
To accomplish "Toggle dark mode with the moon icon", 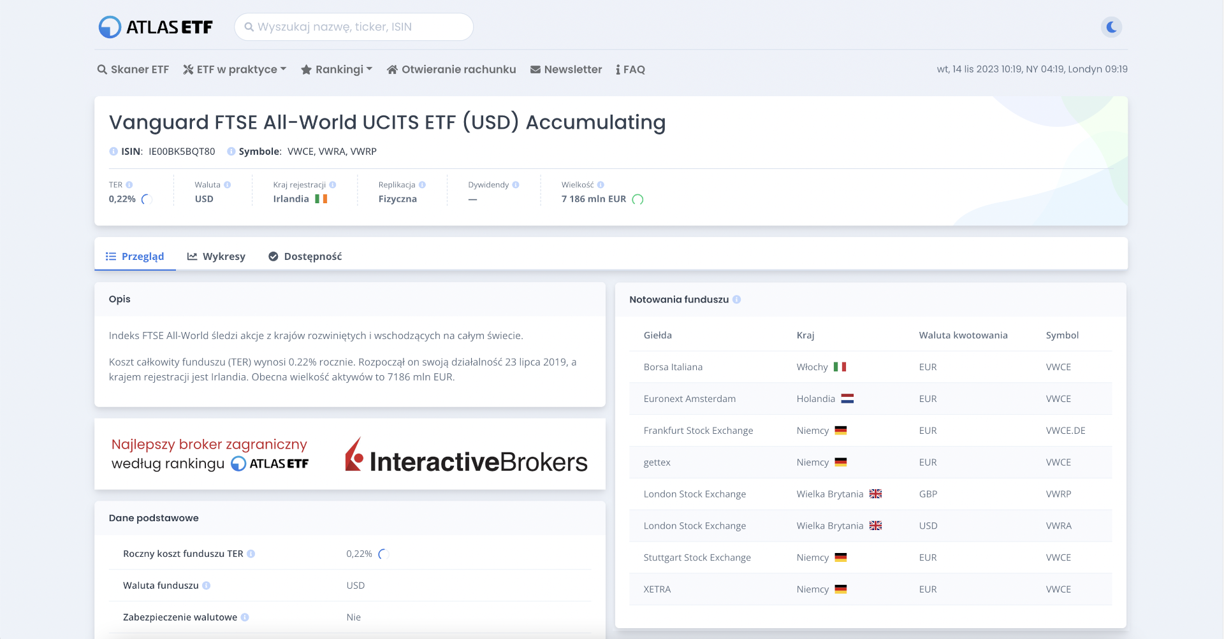I will pyautogui.click(x=1111, y=27).
